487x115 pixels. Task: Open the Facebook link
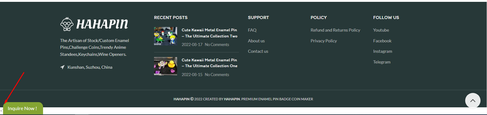click(x=382, y=41)
